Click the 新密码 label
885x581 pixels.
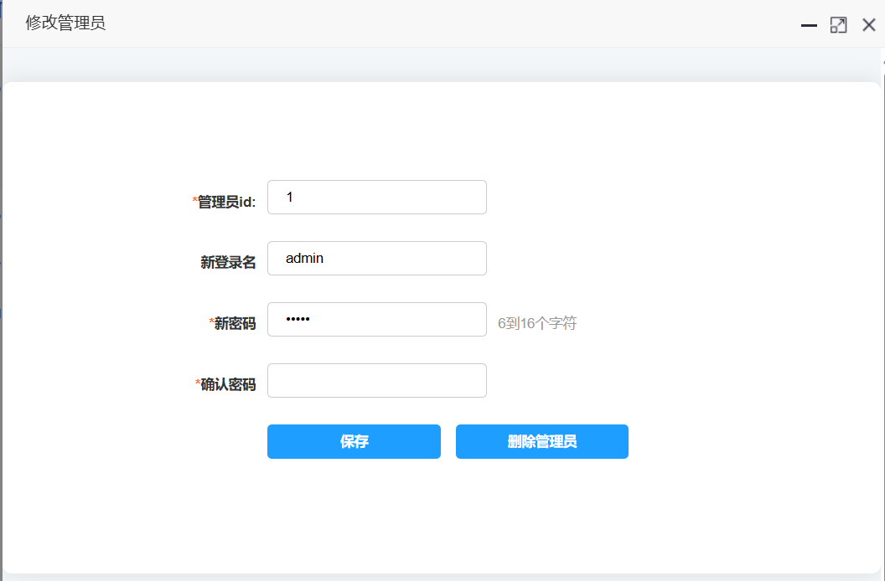(232, 323)
